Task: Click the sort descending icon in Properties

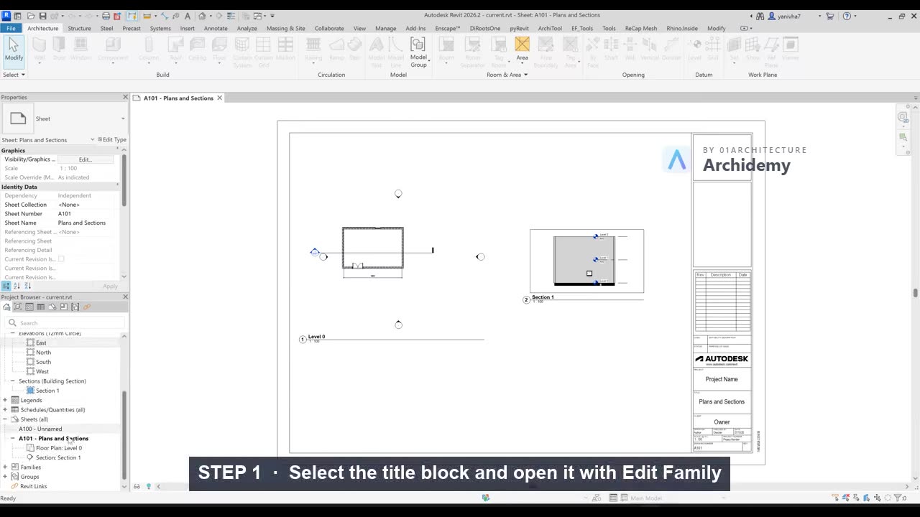Action: click(26, 286)
